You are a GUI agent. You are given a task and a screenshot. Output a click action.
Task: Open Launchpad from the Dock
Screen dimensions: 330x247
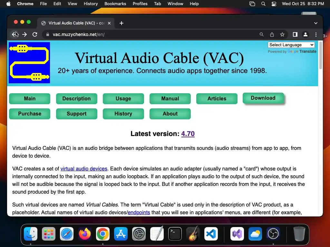pos(49,234)
